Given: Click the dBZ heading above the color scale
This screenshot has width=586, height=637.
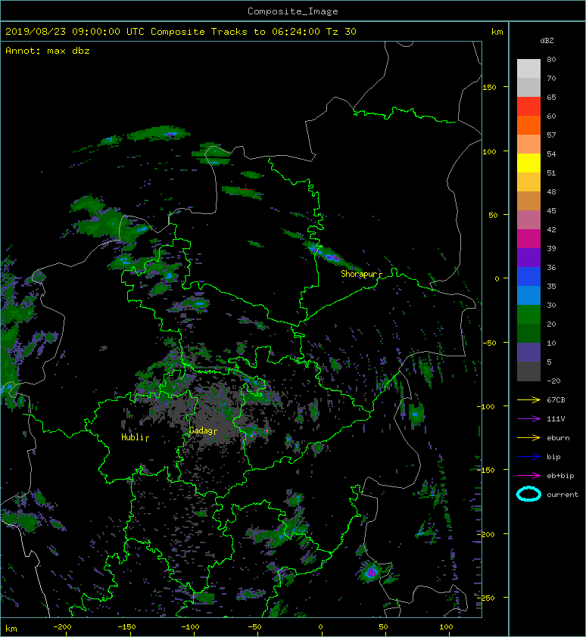Looking at the screenshot, I should pos(547,41).
